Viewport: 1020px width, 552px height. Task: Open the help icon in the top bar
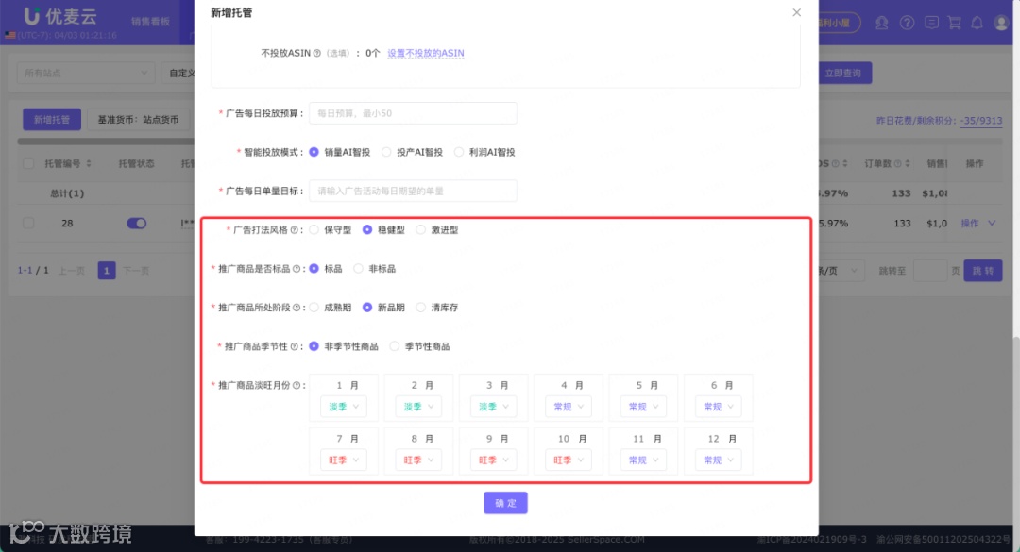click(x=908, y=23)
